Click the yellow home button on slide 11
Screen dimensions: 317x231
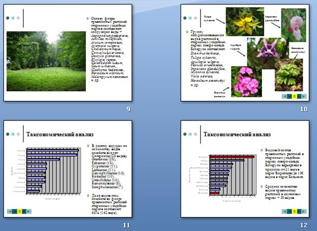[20, 211]
